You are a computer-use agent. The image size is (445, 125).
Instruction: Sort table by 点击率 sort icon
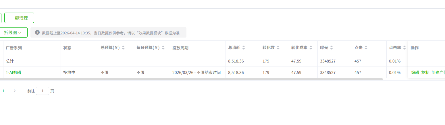404,48
